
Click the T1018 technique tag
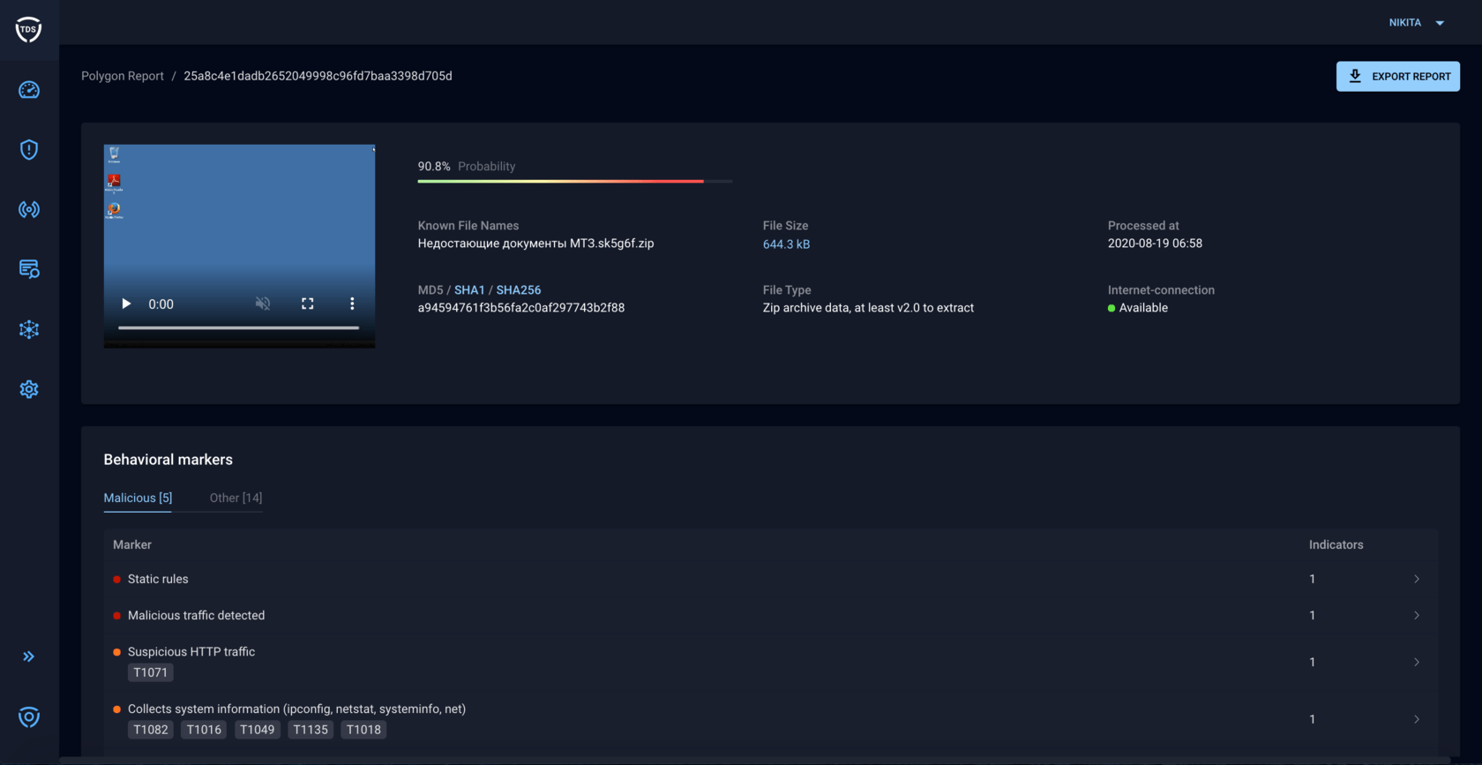(363, 730)
